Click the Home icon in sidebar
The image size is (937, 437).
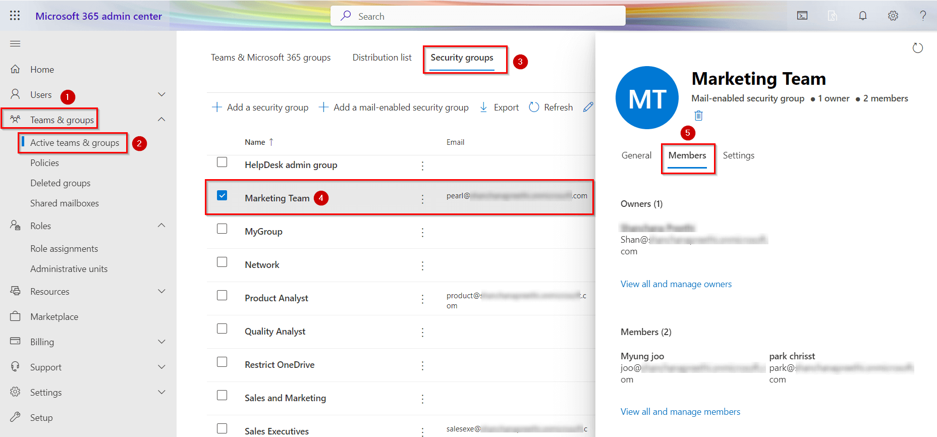coord(16,69)
